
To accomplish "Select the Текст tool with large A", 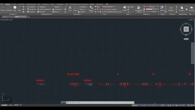I will pyautogui.click(x=70, y=9).
